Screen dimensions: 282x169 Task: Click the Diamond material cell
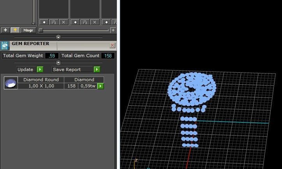point(84,80)
